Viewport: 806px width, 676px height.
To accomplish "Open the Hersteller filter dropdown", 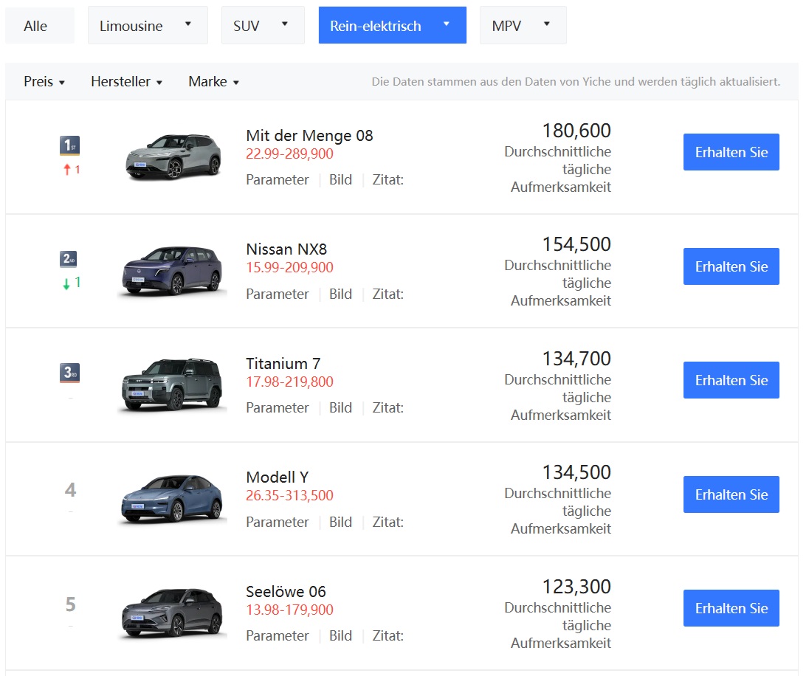I will pyautogui.click(x=126, y=82).
